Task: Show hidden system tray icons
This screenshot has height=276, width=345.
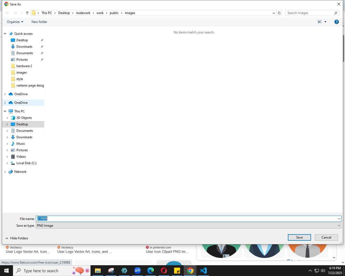Action: 310,271
